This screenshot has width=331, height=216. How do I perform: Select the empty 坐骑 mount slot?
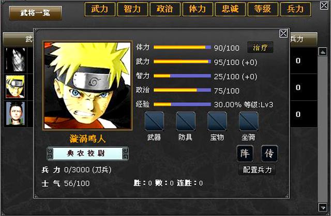(248, 121)
